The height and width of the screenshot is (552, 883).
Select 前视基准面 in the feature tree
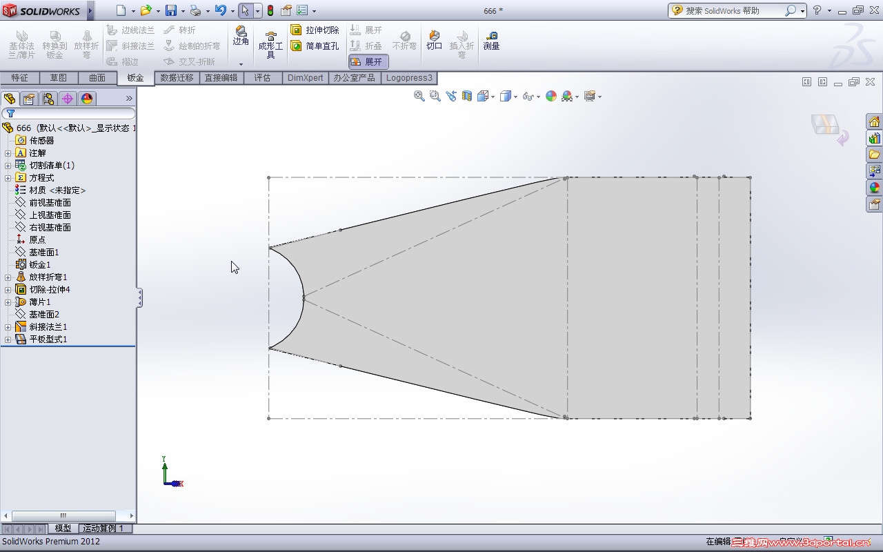click(50, 203)
